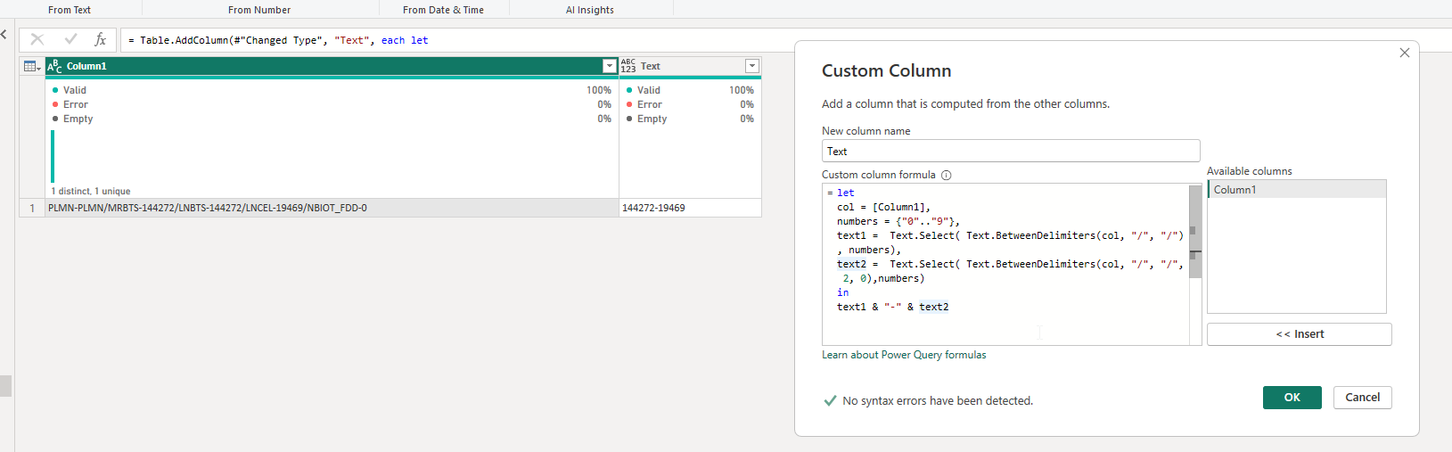Click Column1 Empty 0% quality row

coord(332,119)
